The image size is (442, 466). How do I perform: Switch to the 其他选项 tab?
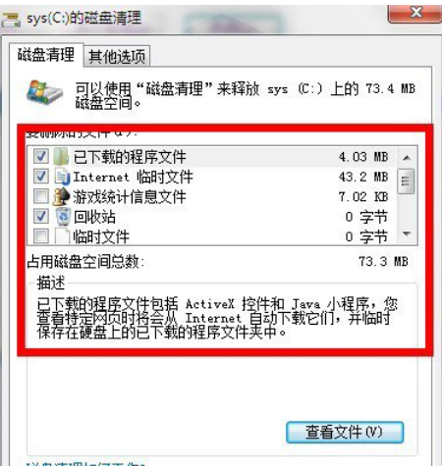coord(117,57)
